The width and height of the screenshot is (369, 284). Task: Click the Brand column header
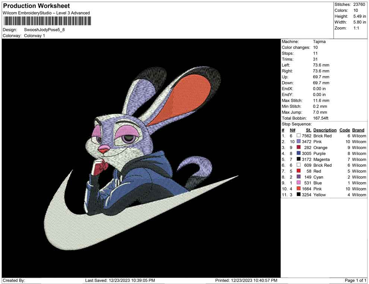coord(358,130)
